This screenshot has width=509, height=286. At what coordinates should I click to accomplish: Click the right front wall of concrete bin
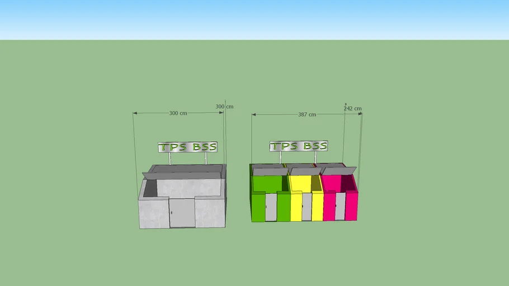tap(210, 212)
